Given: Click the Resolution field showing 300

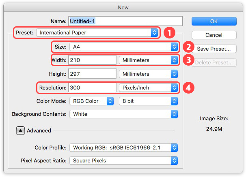Looking at the screenshot, I should [x=92, y=87].
